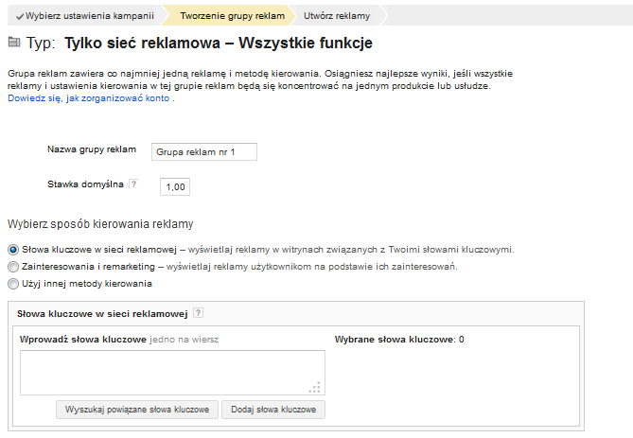
Task: Click the Wybrane słowa kluczowe counter text
Action: point(399,339)
